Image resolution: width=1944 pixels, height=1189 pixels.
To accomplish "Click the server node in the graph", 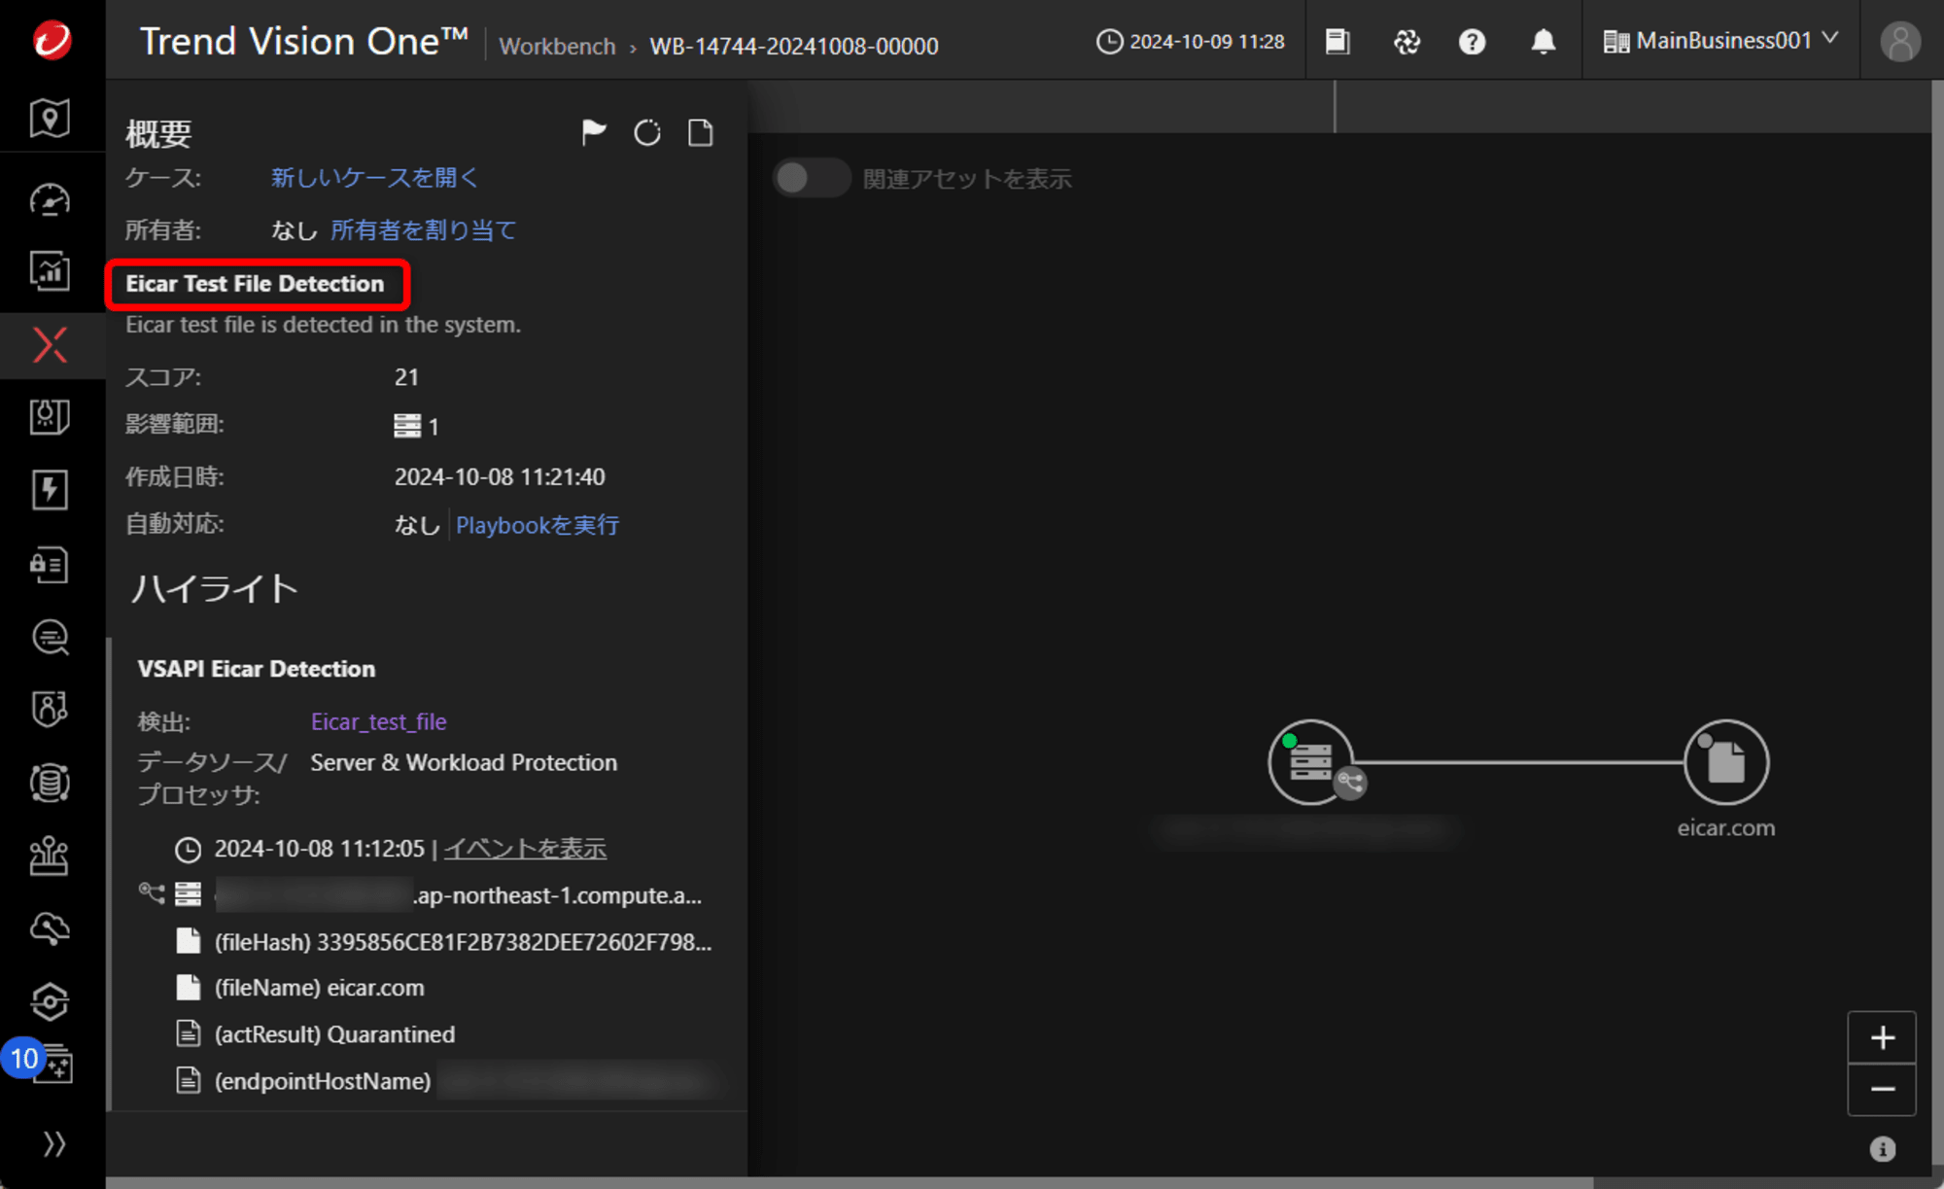I will pyautogui.click(x=1311, y=761).
